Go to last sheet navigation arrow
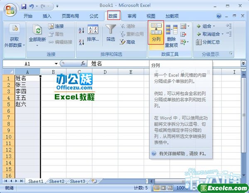 click(x=22, y=181)
